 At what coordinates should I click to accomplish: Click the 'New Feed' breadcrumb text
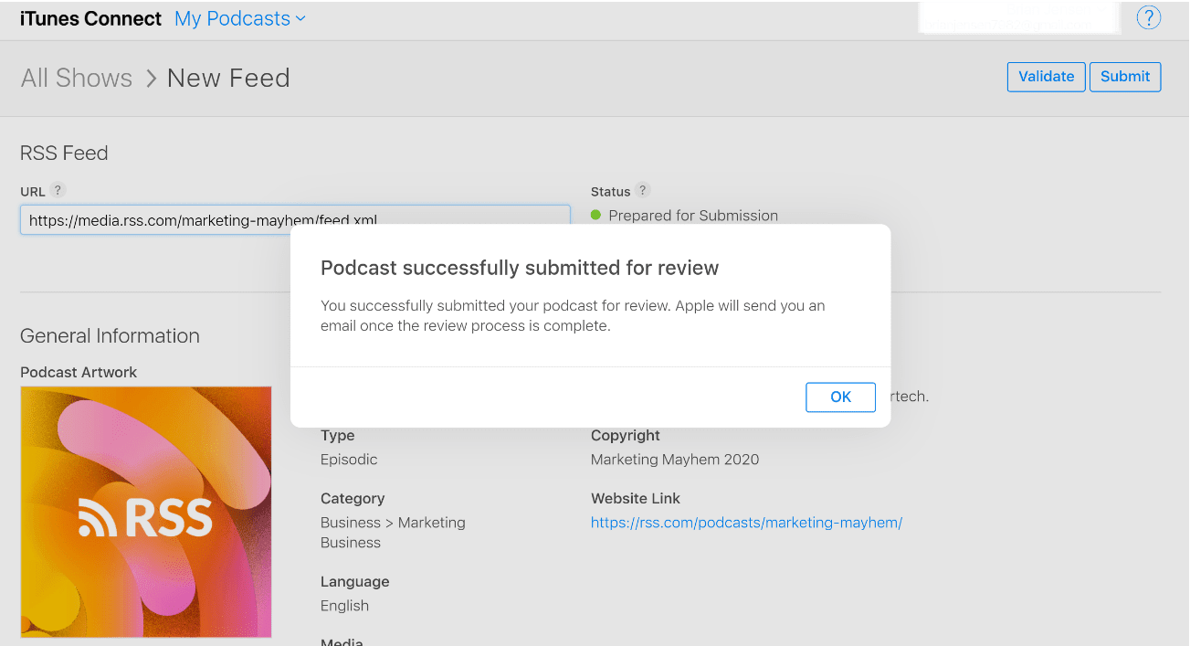(x=228, y=78)
